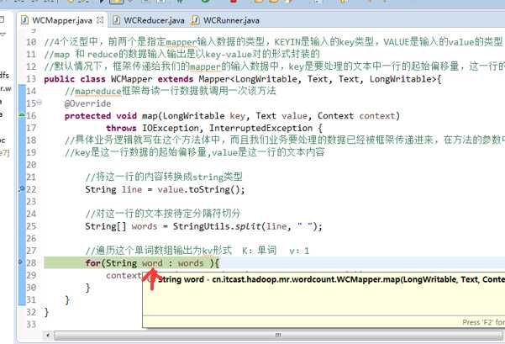This screenshot has height=344, width=505.
Task: Click the Java file icon on WCRunner.java tab
Action: [x=195, y=20]
